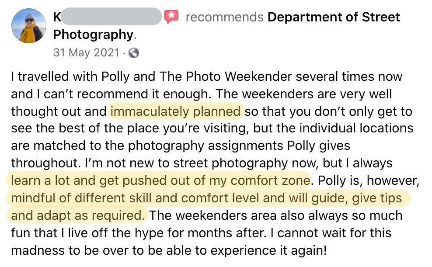Click the red recommendation star badge

tap(171, 17)
